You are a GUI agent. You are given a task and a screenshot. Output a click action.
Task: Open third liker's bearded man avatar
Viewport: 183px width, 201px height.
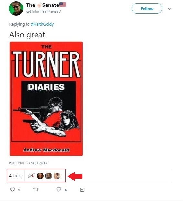[48, 176]
